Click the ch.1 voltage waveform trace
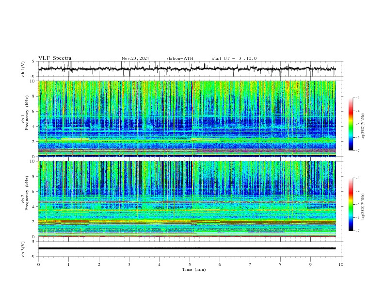The width and height of the screenshot is (384, 297). coord(187,69)
